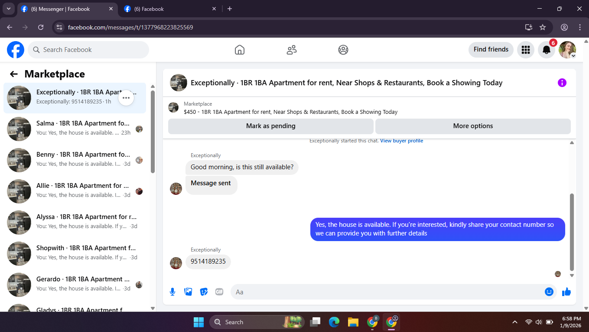This screenshot has width=589, height=332.
Task: Click the listing thumbnail in chat header
Action: (x=179, y=83)
